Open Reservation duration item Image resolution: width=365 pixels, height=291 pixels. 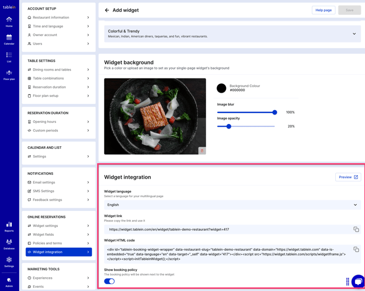coord(58,87)
